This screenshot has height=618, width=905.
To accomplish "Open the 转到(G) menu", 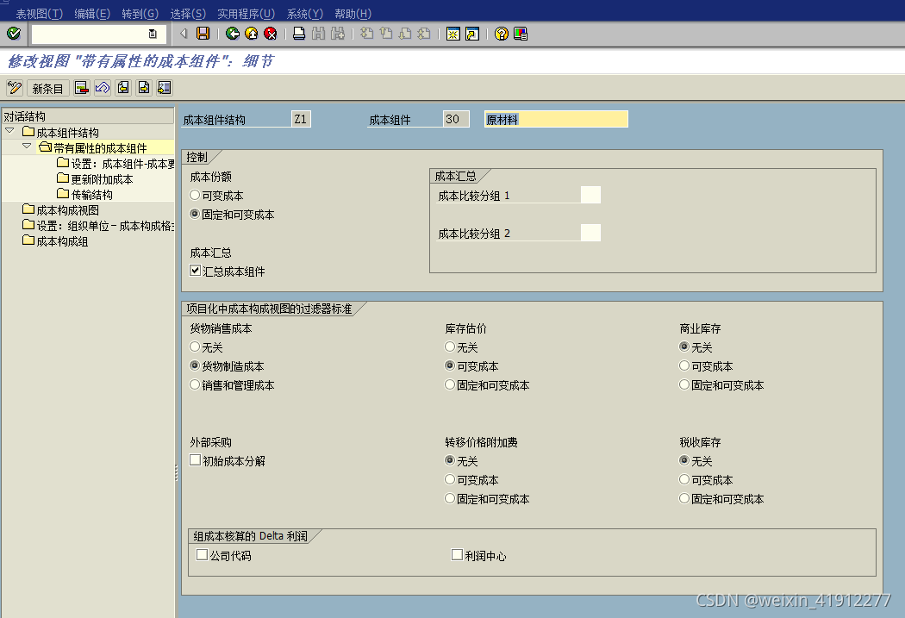I will tap(140, 13).
